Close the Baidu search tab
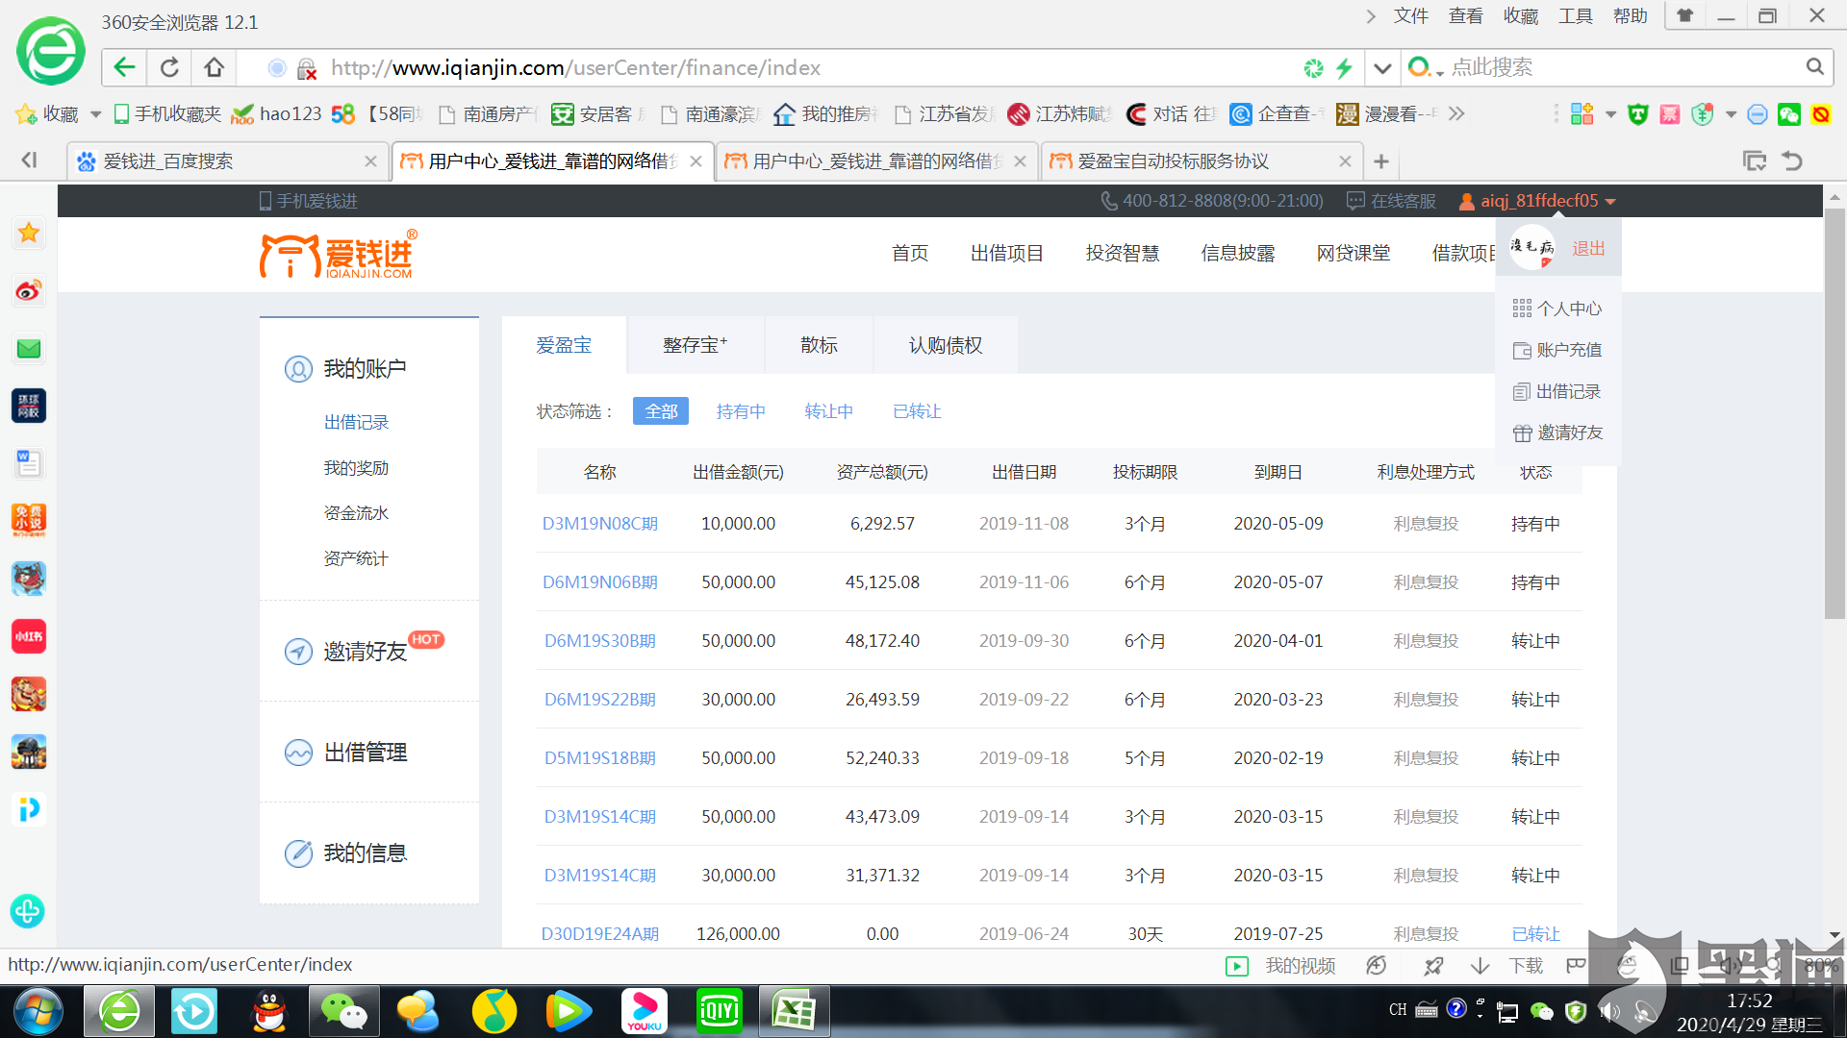 tap(370, 161)
